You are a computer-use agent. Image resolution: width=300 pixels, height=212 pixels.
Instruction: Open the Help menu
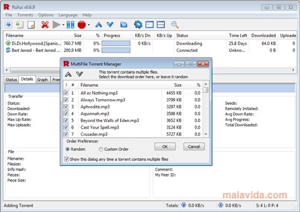click(87, 15)
